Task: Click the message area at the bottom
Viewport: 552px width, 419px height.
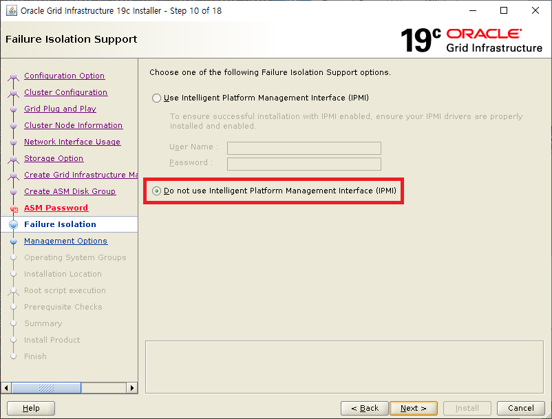Action: [344, 367]
